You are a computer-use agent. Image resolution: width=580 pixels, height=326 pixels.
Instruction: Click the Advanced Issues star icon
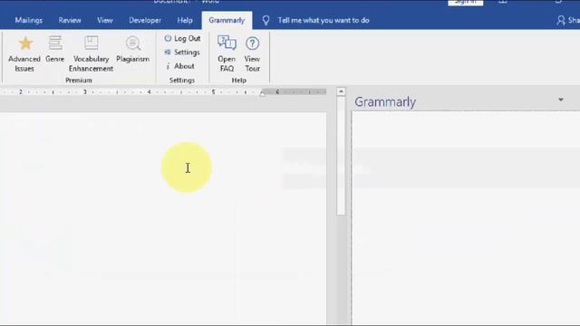[25, 43]
